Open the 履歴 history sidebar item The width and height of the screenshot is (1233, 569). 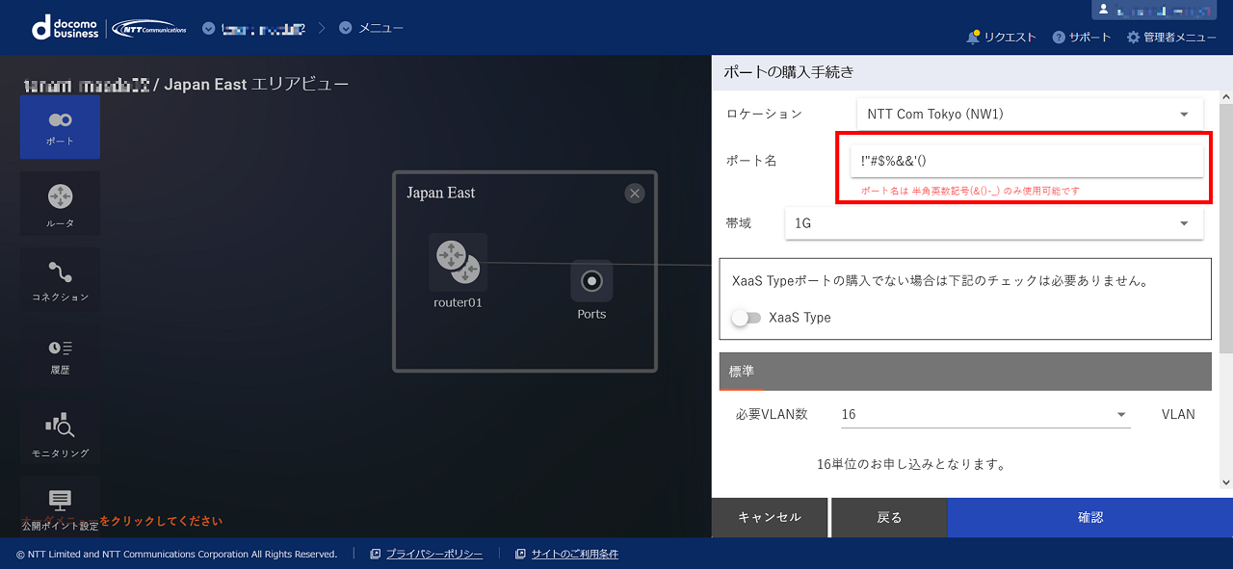point(60,355)
